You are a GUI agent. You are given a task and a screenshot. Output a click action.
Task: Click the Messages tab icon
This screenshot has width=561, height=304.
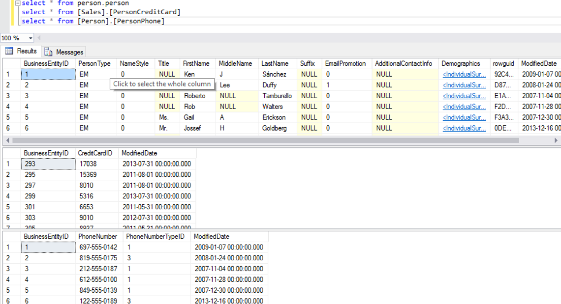pyautogui.click(x=48, y=52)
